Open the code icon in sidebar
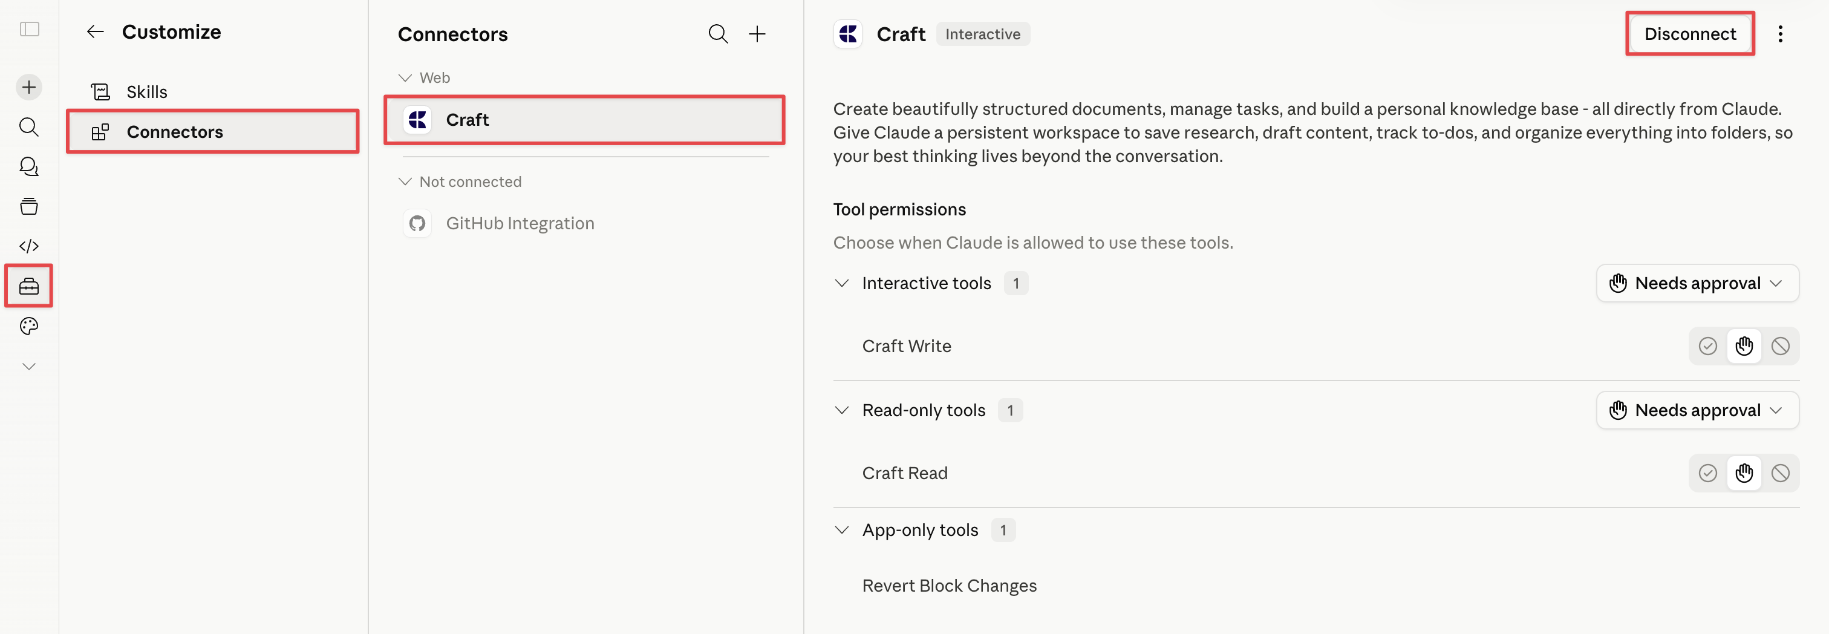 pyautogui.click(x=29, y=246)
